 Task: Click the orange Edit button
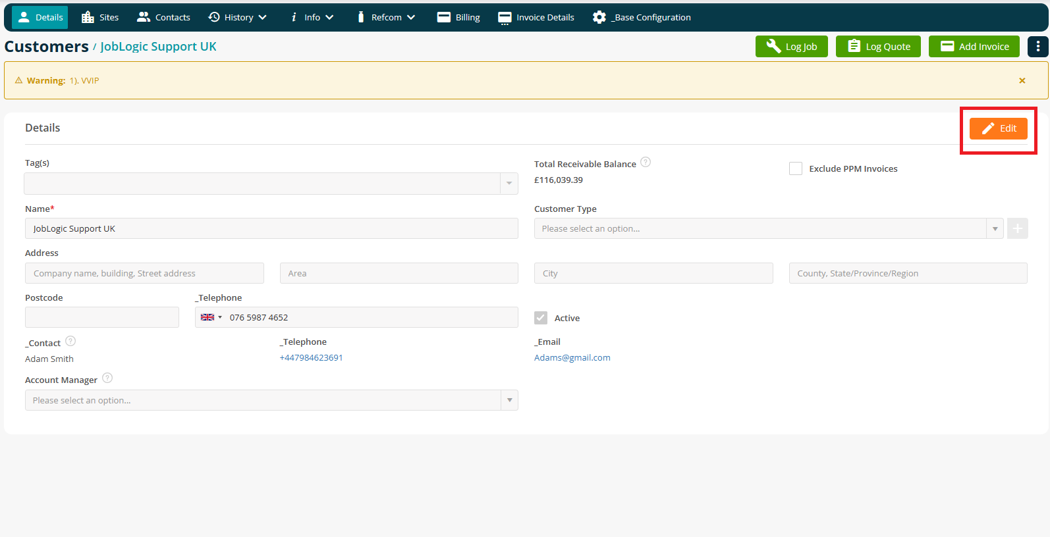[999, 128]
